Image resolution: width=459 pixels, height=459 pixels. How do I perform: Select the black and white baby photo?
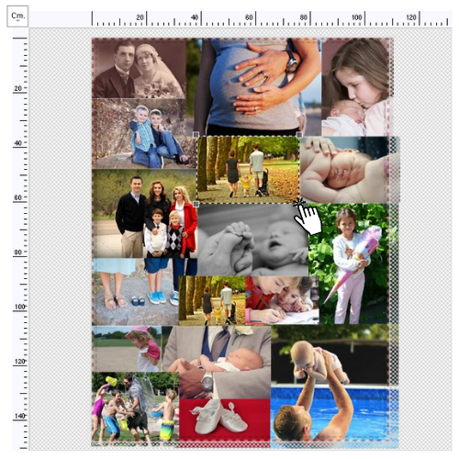point(252,240)
